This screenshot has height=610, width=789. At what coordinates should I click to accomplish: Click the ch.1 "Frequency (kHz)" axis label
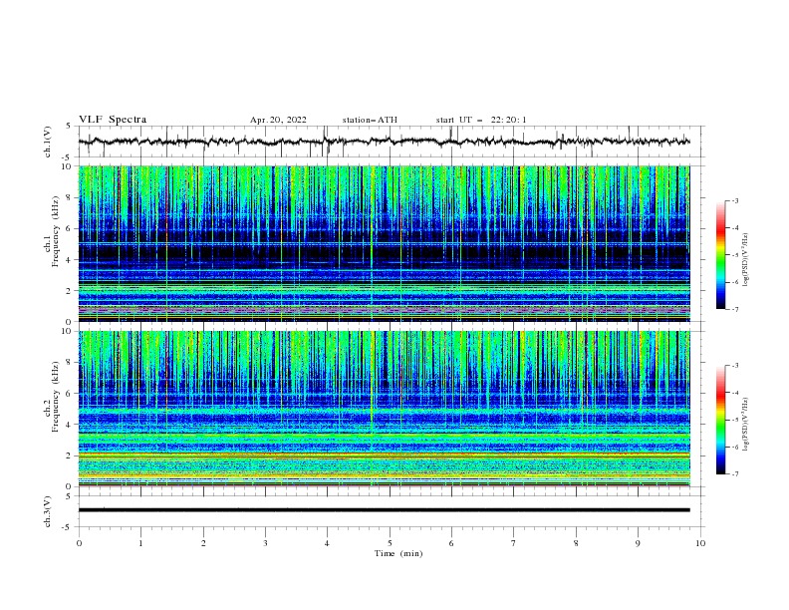pyautogui.click(x=56, y=231)
